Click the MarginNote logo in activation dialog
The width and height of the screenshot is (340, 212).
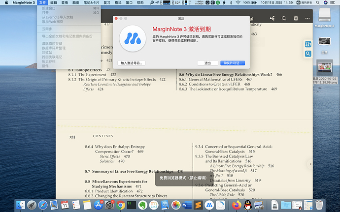[133, 38]
